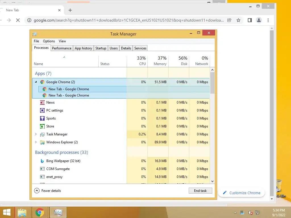Viewport: 291px width, 218px height.
Task: Select the Windows Explorer (2) row text
Action: [62, 142]
